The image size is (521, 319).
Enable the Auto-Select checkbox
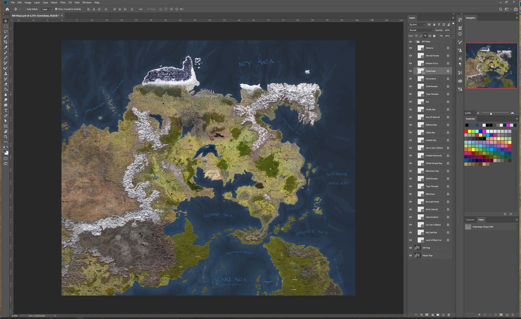tap(25, 10)
